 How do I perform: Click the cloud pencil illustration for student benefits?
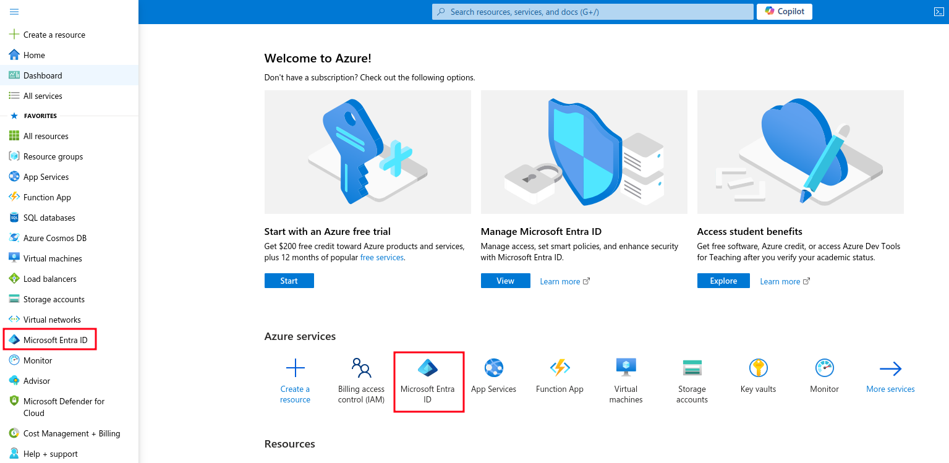point(801,152)
